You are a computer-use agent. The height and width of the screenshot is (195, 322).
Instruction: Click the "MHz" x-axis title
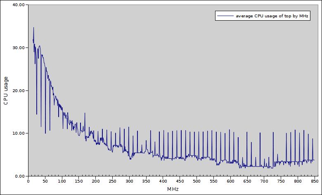click(173, 189)
